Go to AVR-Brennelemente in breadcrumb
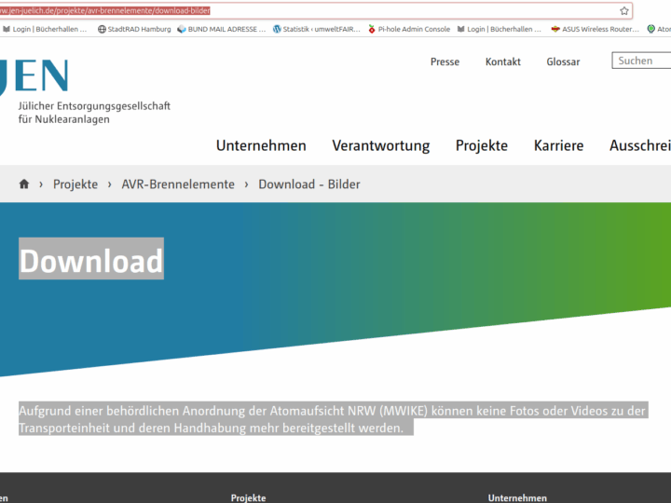Image resolution: width=671 pixels, height=503 pixels. pos(178,184)
